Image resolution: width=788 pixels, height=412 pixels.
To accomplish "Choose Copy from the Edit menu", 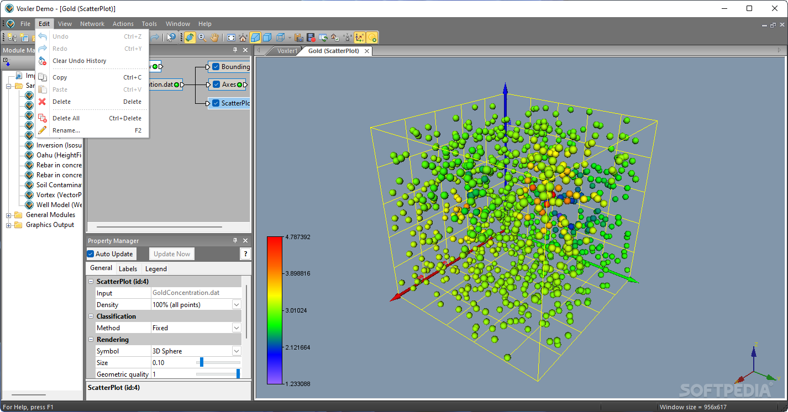I will click(92, 77).
